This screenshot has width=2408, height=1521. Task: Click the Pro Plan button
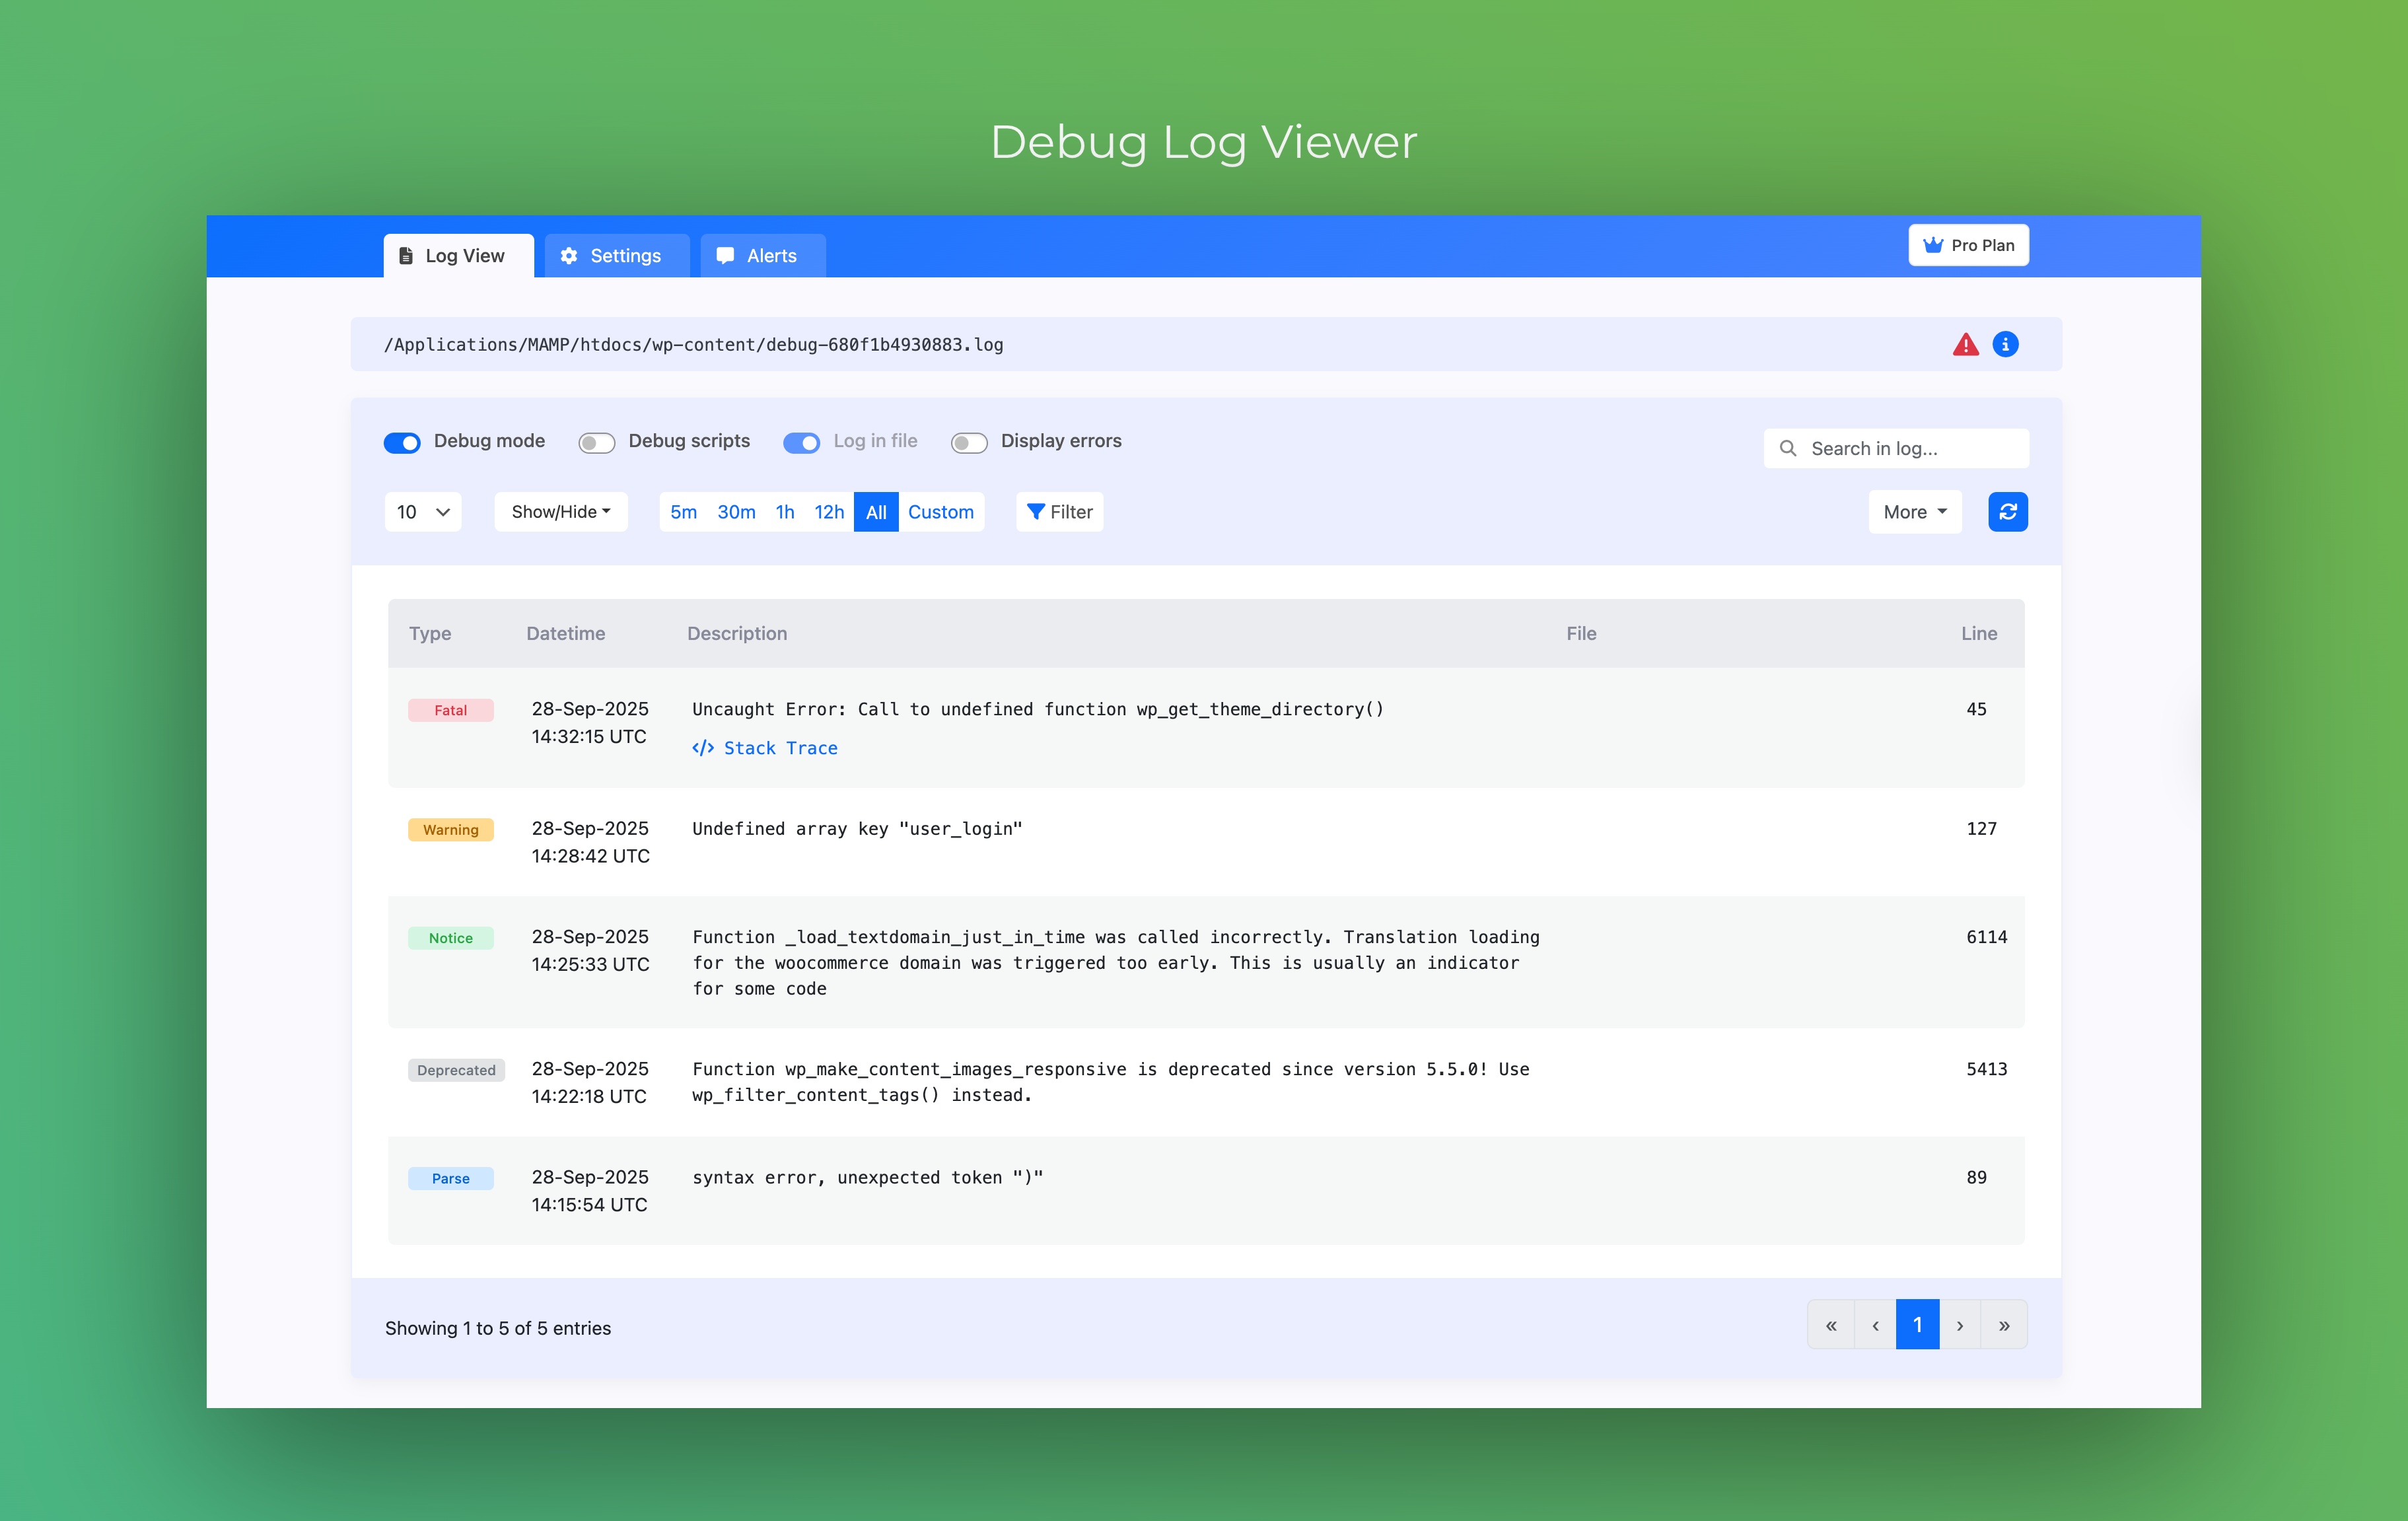tap(1968, 245)
